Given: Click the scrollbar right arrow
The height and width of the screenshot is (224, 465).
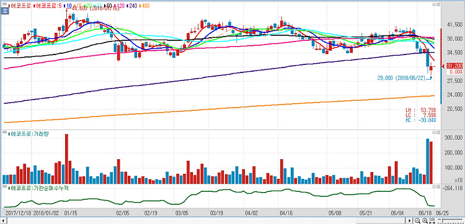Looking at the screenshot, I should pyautogui.click(x=410, y=221).
